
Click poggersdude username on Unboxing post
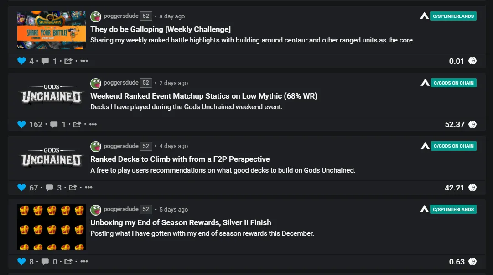(121, 209)
